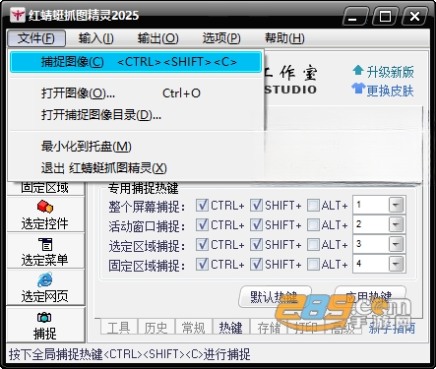Image resolution: width=436 pixels, height=369 pixels.
Task: Click the 升级新版 upgrade link
Action: [390, 72]
